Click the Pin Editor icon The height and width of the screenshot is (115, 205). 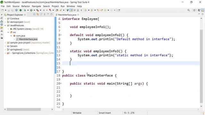pyautogui.click(x=119, y=10)
